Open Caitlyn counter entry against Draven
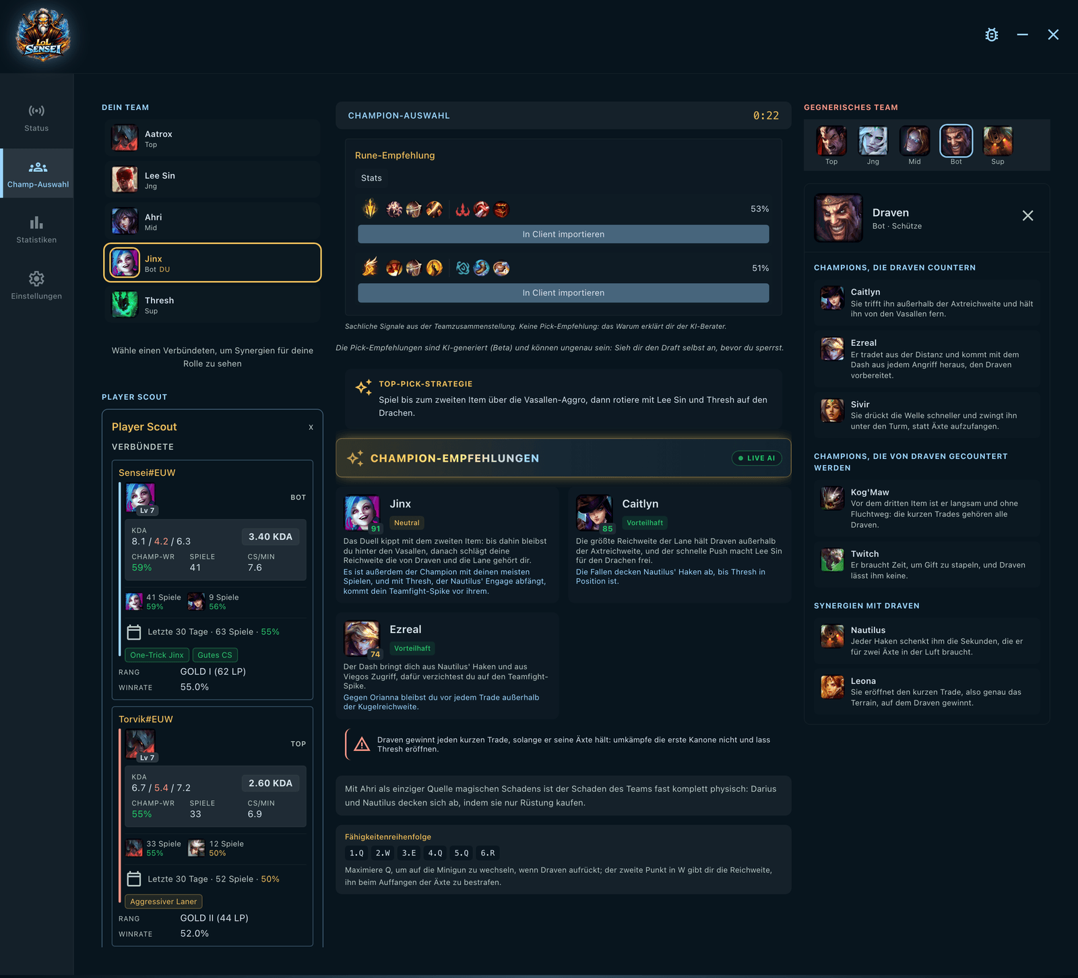 click(926, 303)
